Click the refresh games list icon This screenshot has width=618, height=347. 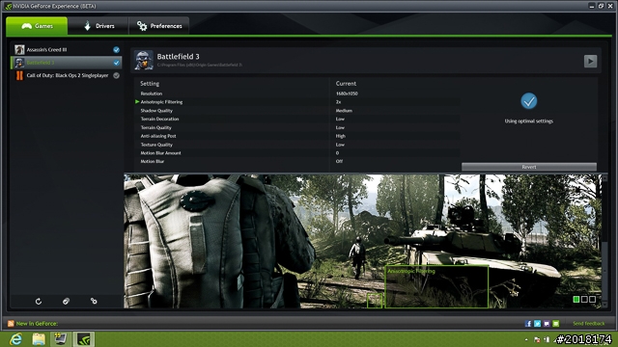coord(39,302)
